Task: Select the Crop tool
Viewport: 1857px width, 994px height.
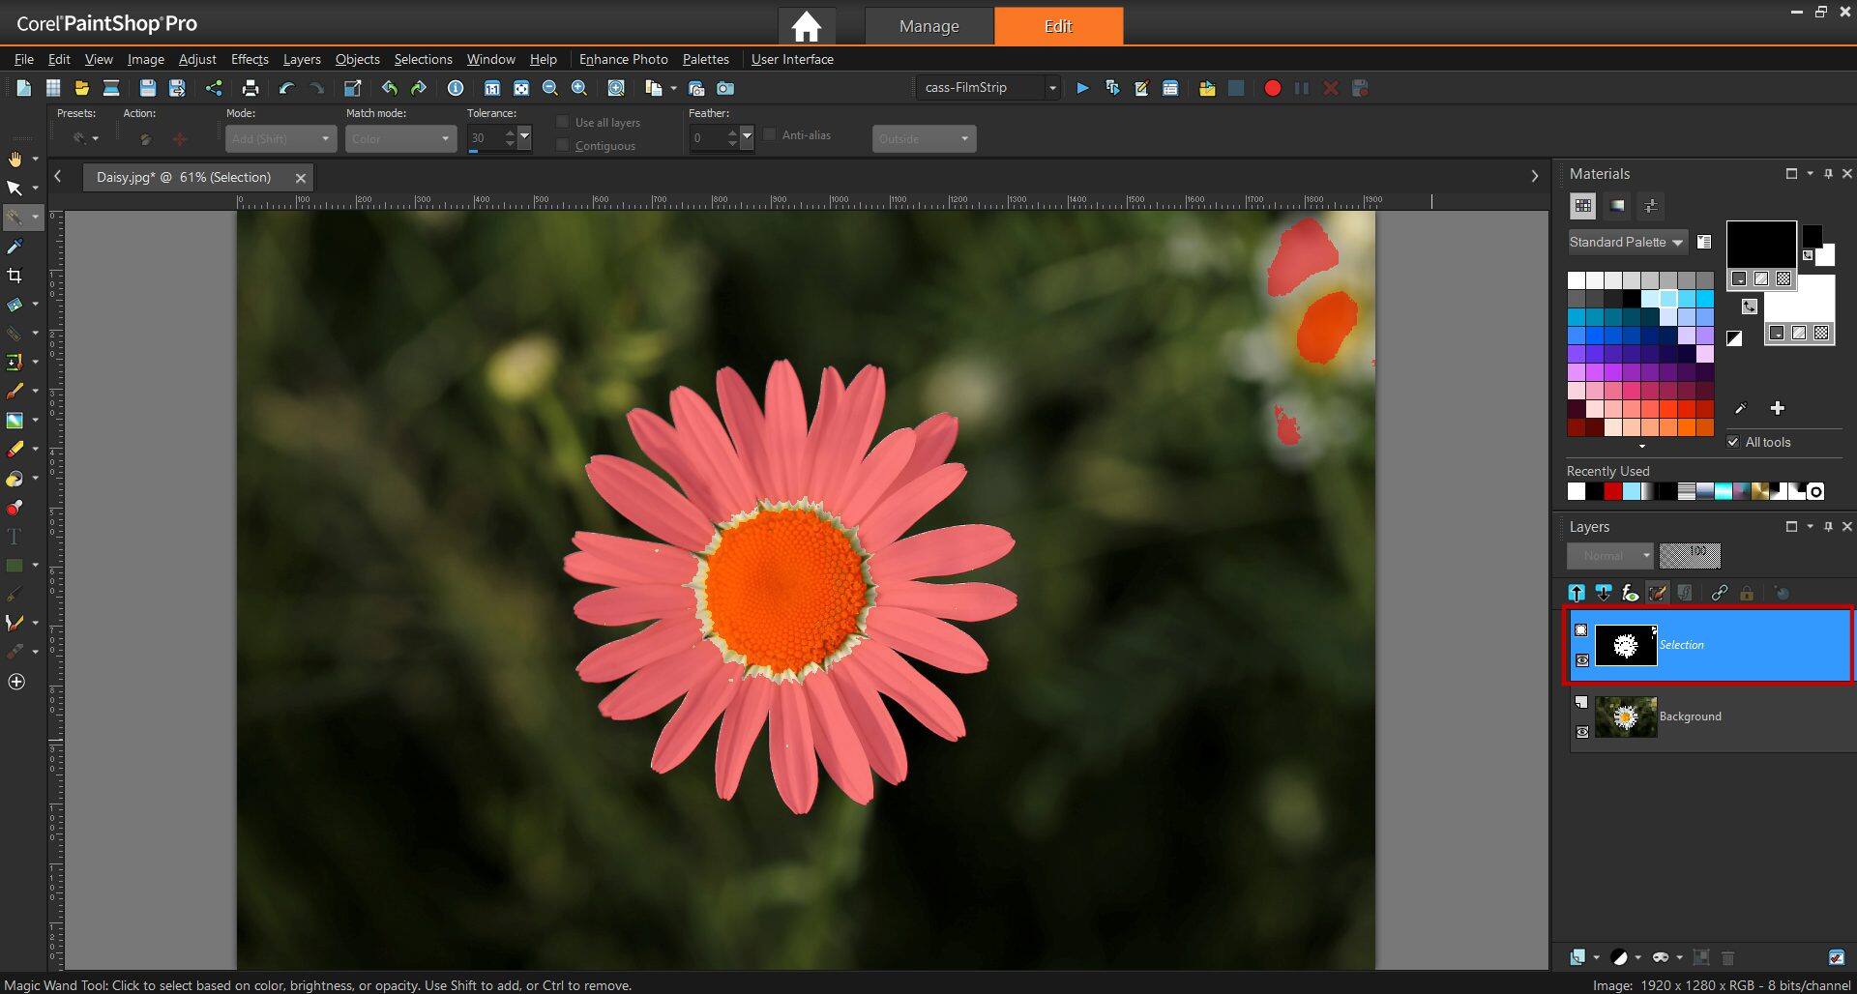Action: pos(15,276)
